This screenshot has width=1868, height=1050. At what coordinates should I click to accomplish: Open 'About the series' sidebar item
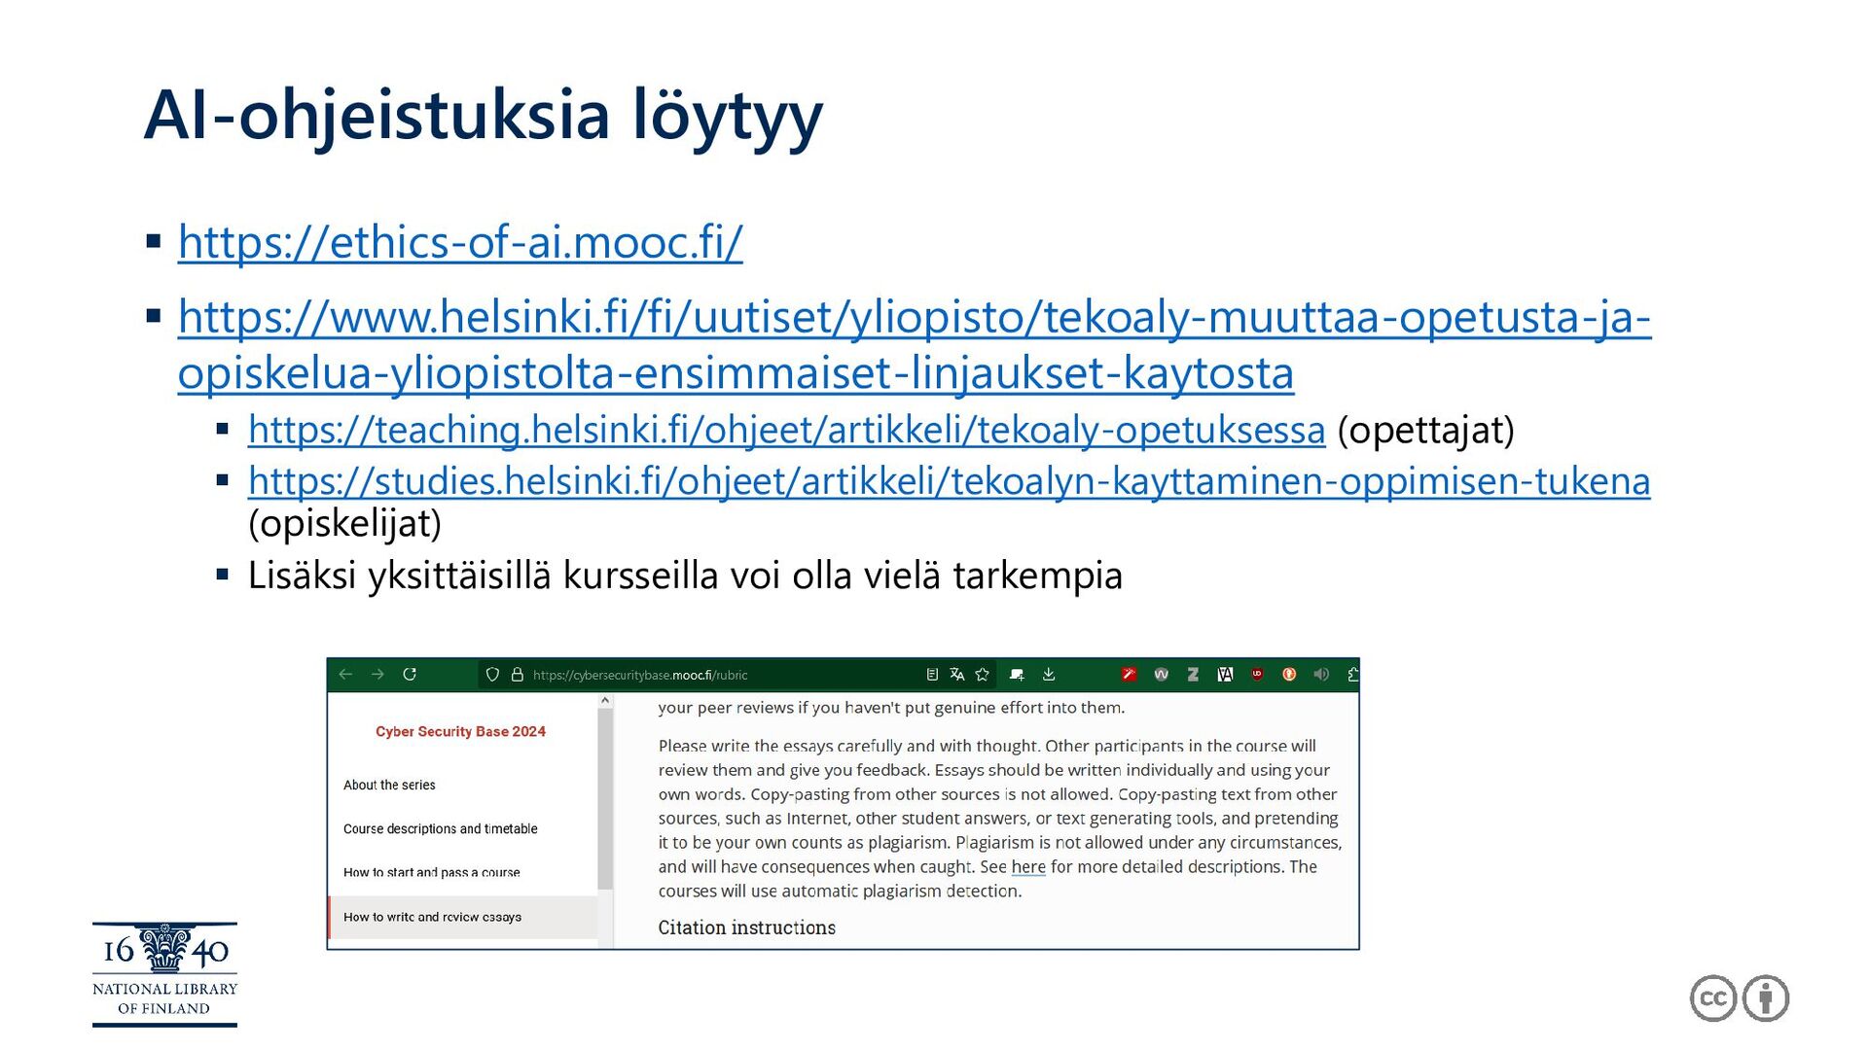pyautogui.click(x=389, y=785)
